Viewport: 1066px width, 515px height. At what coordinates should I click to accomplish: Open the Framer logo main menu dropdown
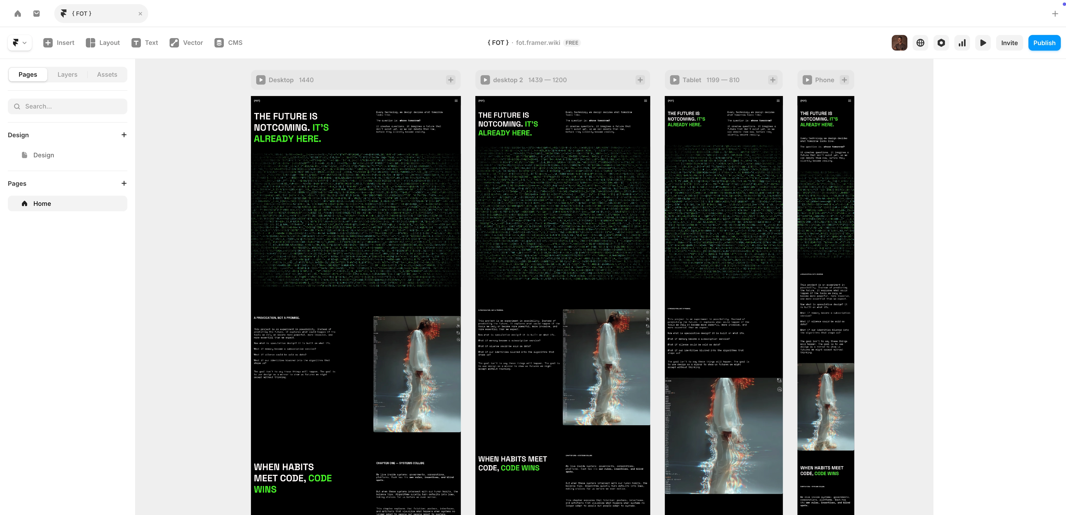[20, 43]
